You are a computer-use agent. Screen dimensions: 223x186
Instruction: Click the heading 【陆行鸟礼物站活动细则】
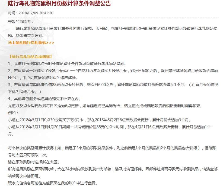tap(31, 57)
